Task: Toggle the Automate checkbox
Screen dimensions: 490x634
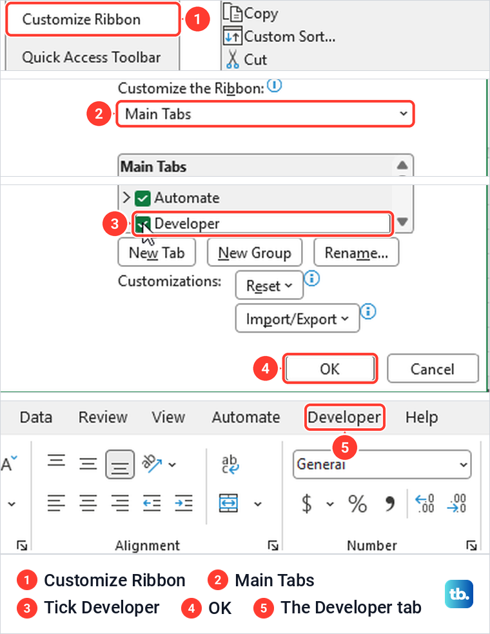Action: click(142, 198)
